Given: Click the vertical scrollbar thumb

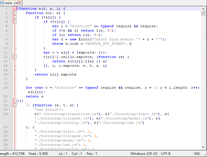Looking at the screenshot, I should (203, 13).
